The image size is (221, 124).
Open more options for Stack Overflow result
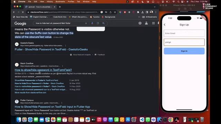coord(63,66)
